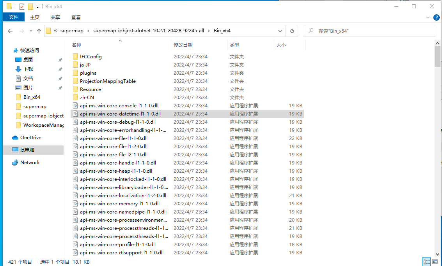Open the 共享 ribbon tab

(x=55, y=17)
